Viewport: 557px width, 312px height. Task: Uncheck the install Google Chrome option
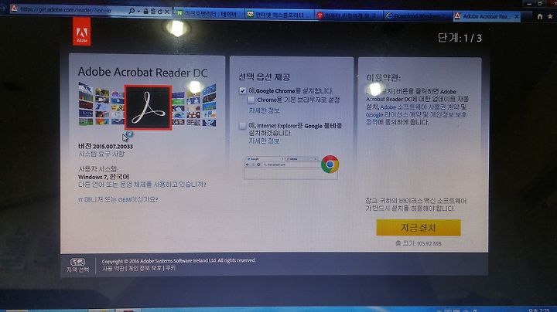pos(243,91)
